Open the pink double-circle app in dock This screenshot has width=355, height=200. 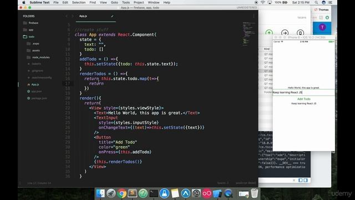(207, 193)
